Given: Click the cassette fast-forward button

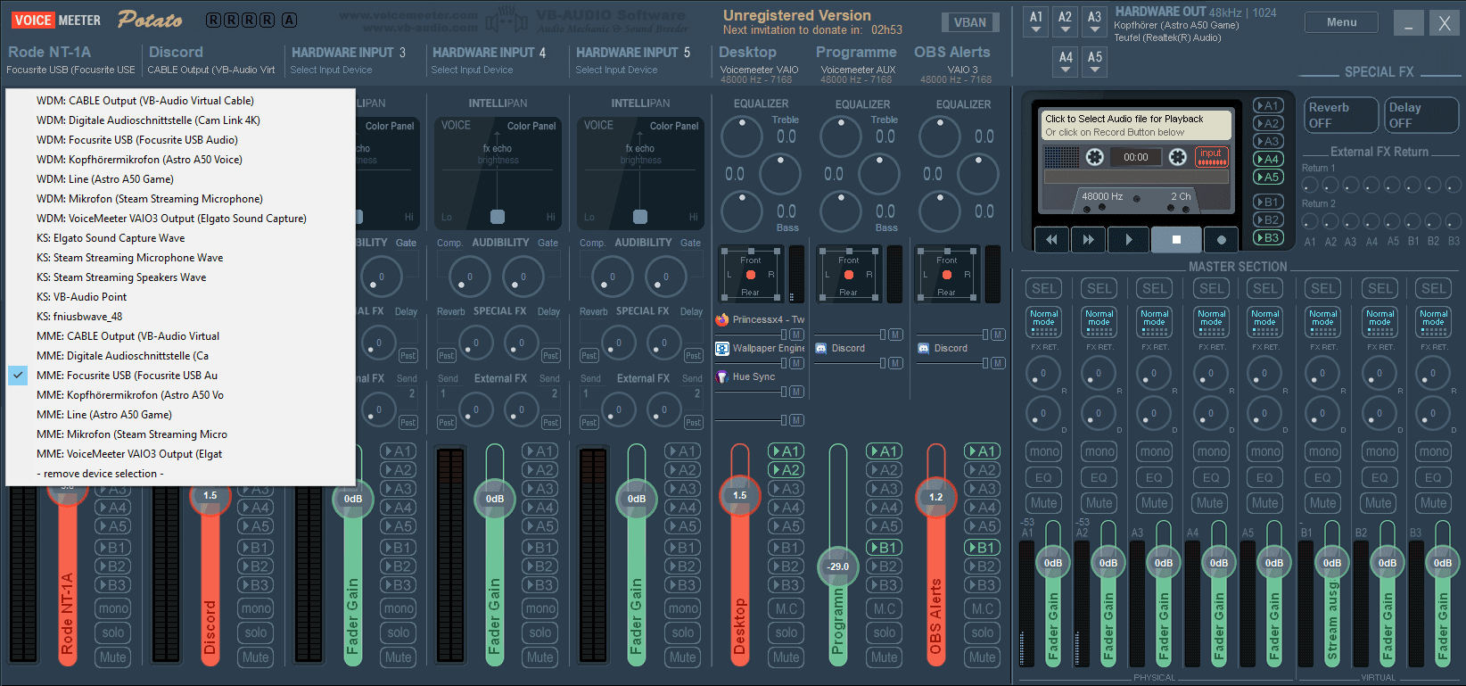Looking at the screenshot, I should (x=1088, y=239).
